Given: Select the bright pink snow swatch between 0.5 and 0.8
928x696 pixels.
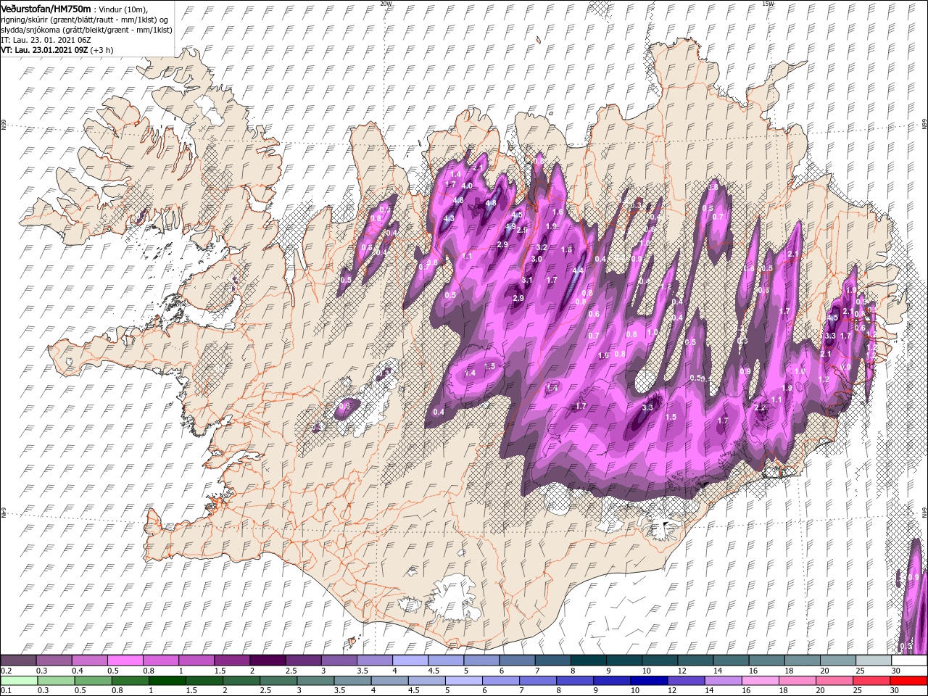Looking at the screenshot, I should (125, 660).
